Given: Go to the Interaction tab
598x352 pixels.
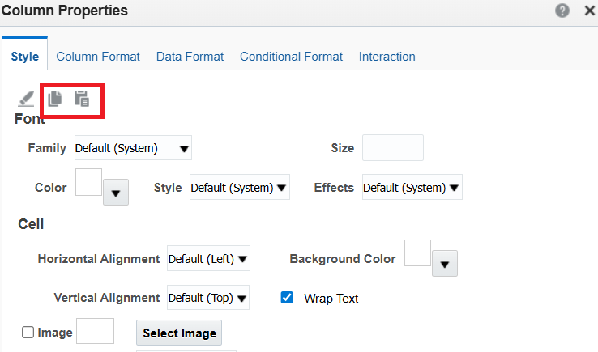Looking at the screenshot, I should 387,57.
